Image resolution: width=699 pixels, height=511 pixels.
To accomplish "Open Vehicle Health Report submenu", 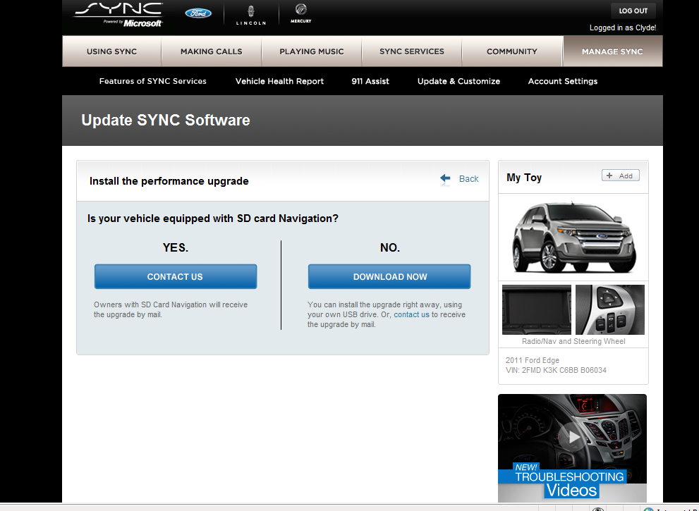I will coord(279,81).
